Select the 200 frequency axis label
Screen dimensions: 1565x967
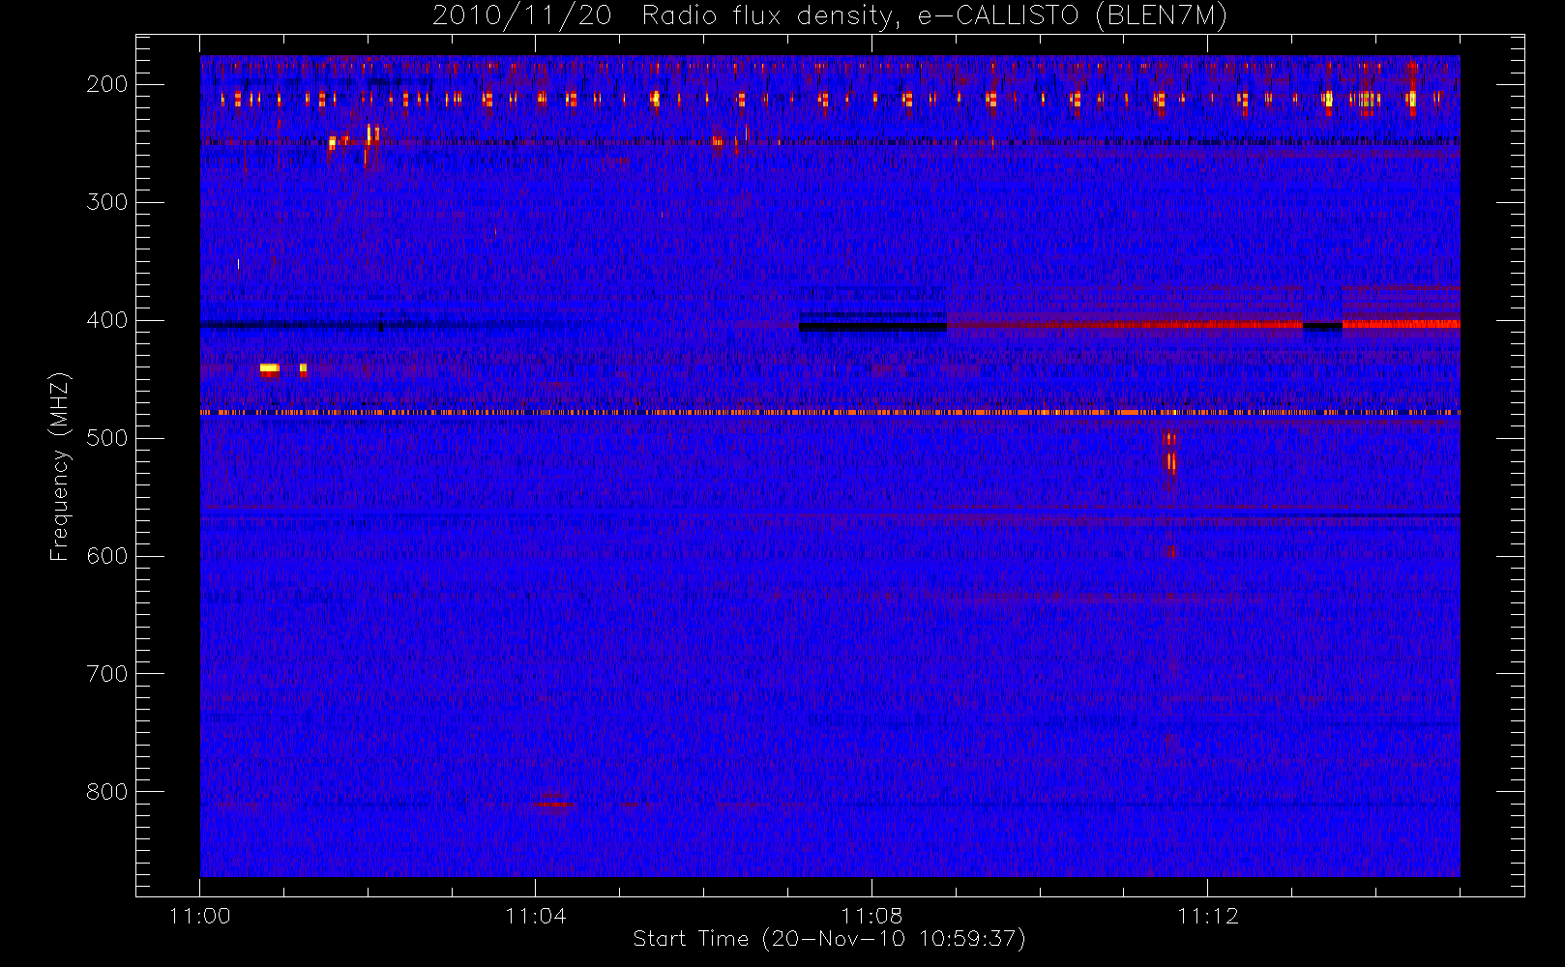[106, 84]
